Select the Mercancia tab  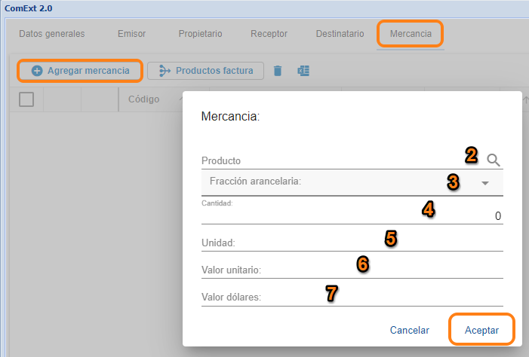pos(411,34)
